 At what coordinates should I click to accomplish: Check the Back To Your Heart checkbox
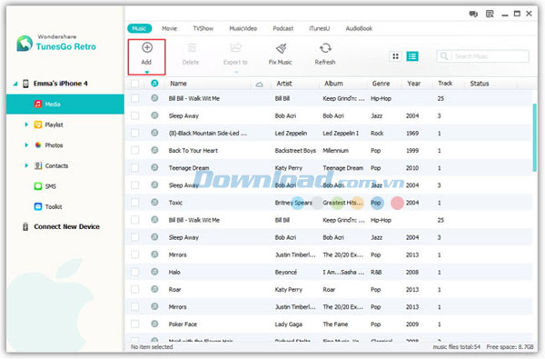134,150
